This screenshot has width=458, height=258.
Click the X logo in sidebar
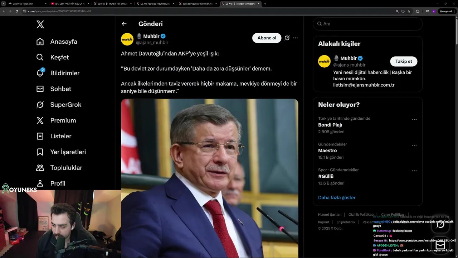click(x=40, y=24)
